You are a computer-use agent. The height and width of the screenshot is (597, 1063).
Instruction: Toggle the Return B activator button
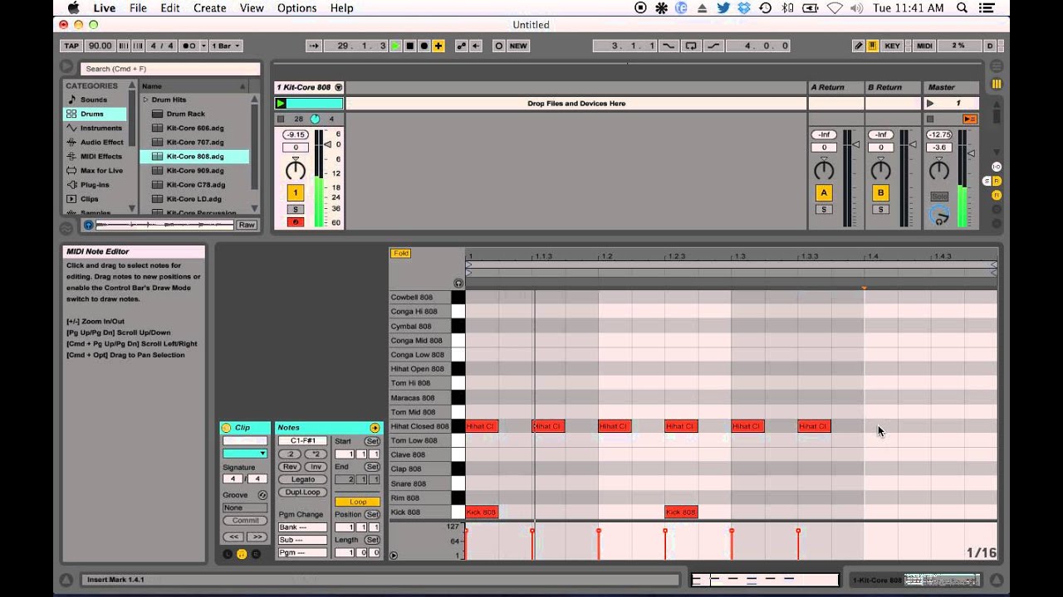881,192
